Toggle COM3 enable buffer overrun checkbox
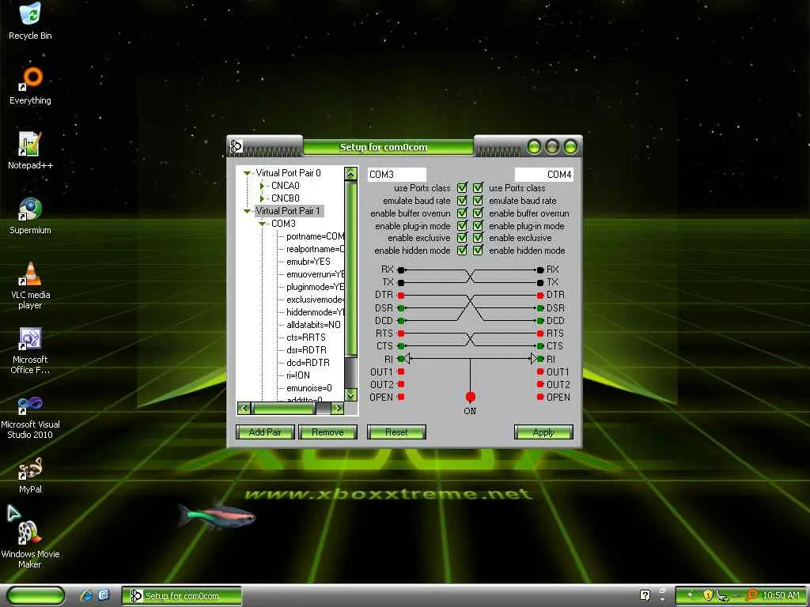This screenshot has height=607, width=810. tap(462, 213)
